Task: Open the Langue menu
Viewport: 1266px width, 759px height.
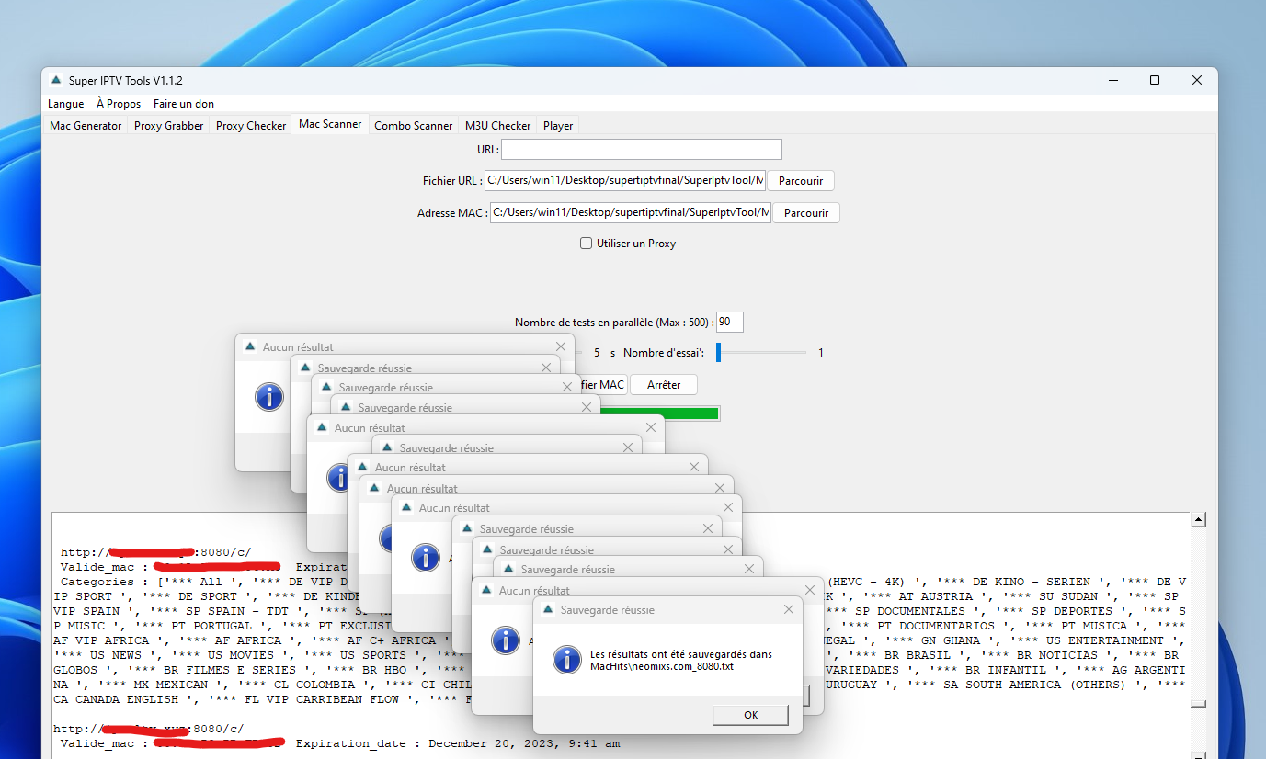Action: coord(66,104)
